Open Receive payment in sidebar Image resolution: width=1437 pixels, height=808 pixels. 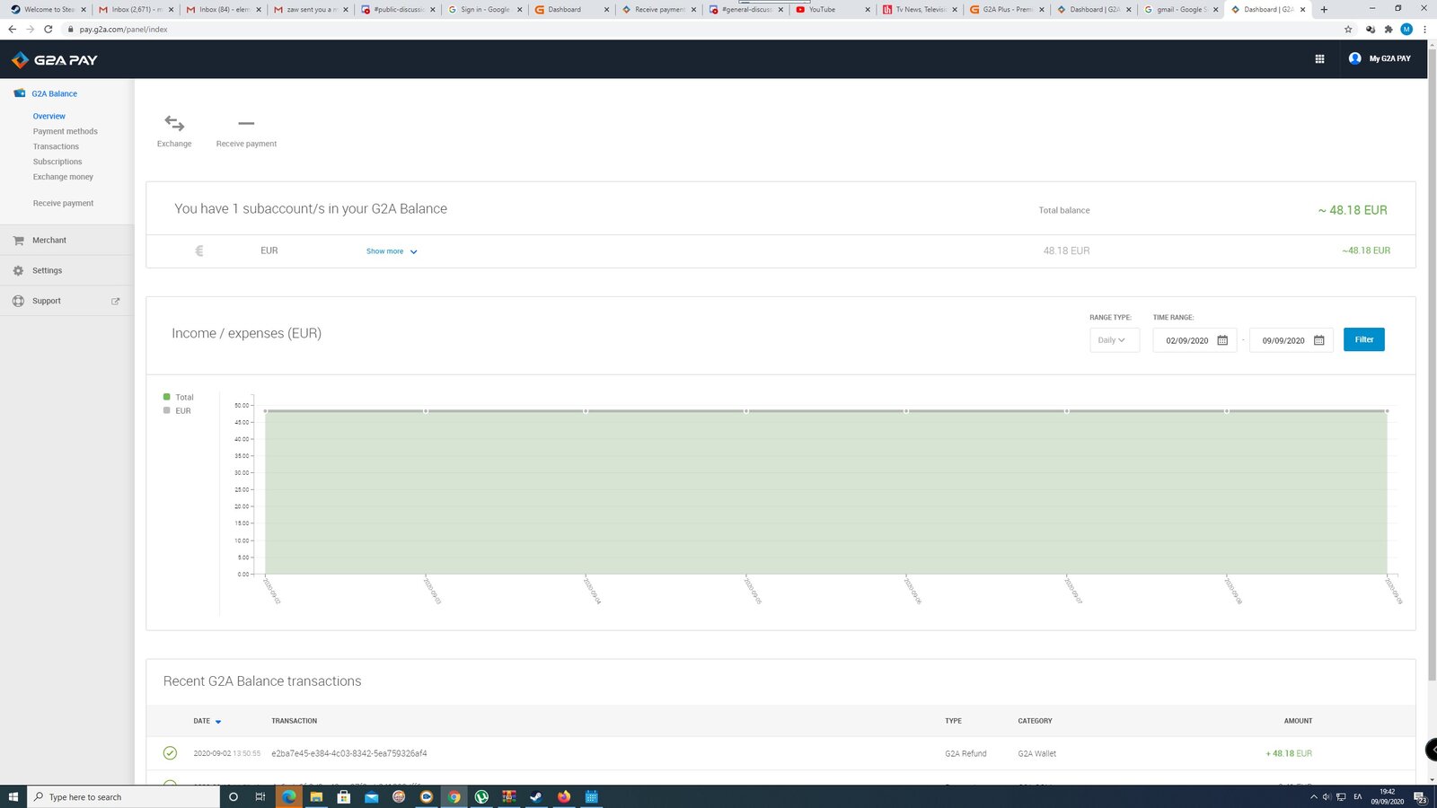point(63,204)
